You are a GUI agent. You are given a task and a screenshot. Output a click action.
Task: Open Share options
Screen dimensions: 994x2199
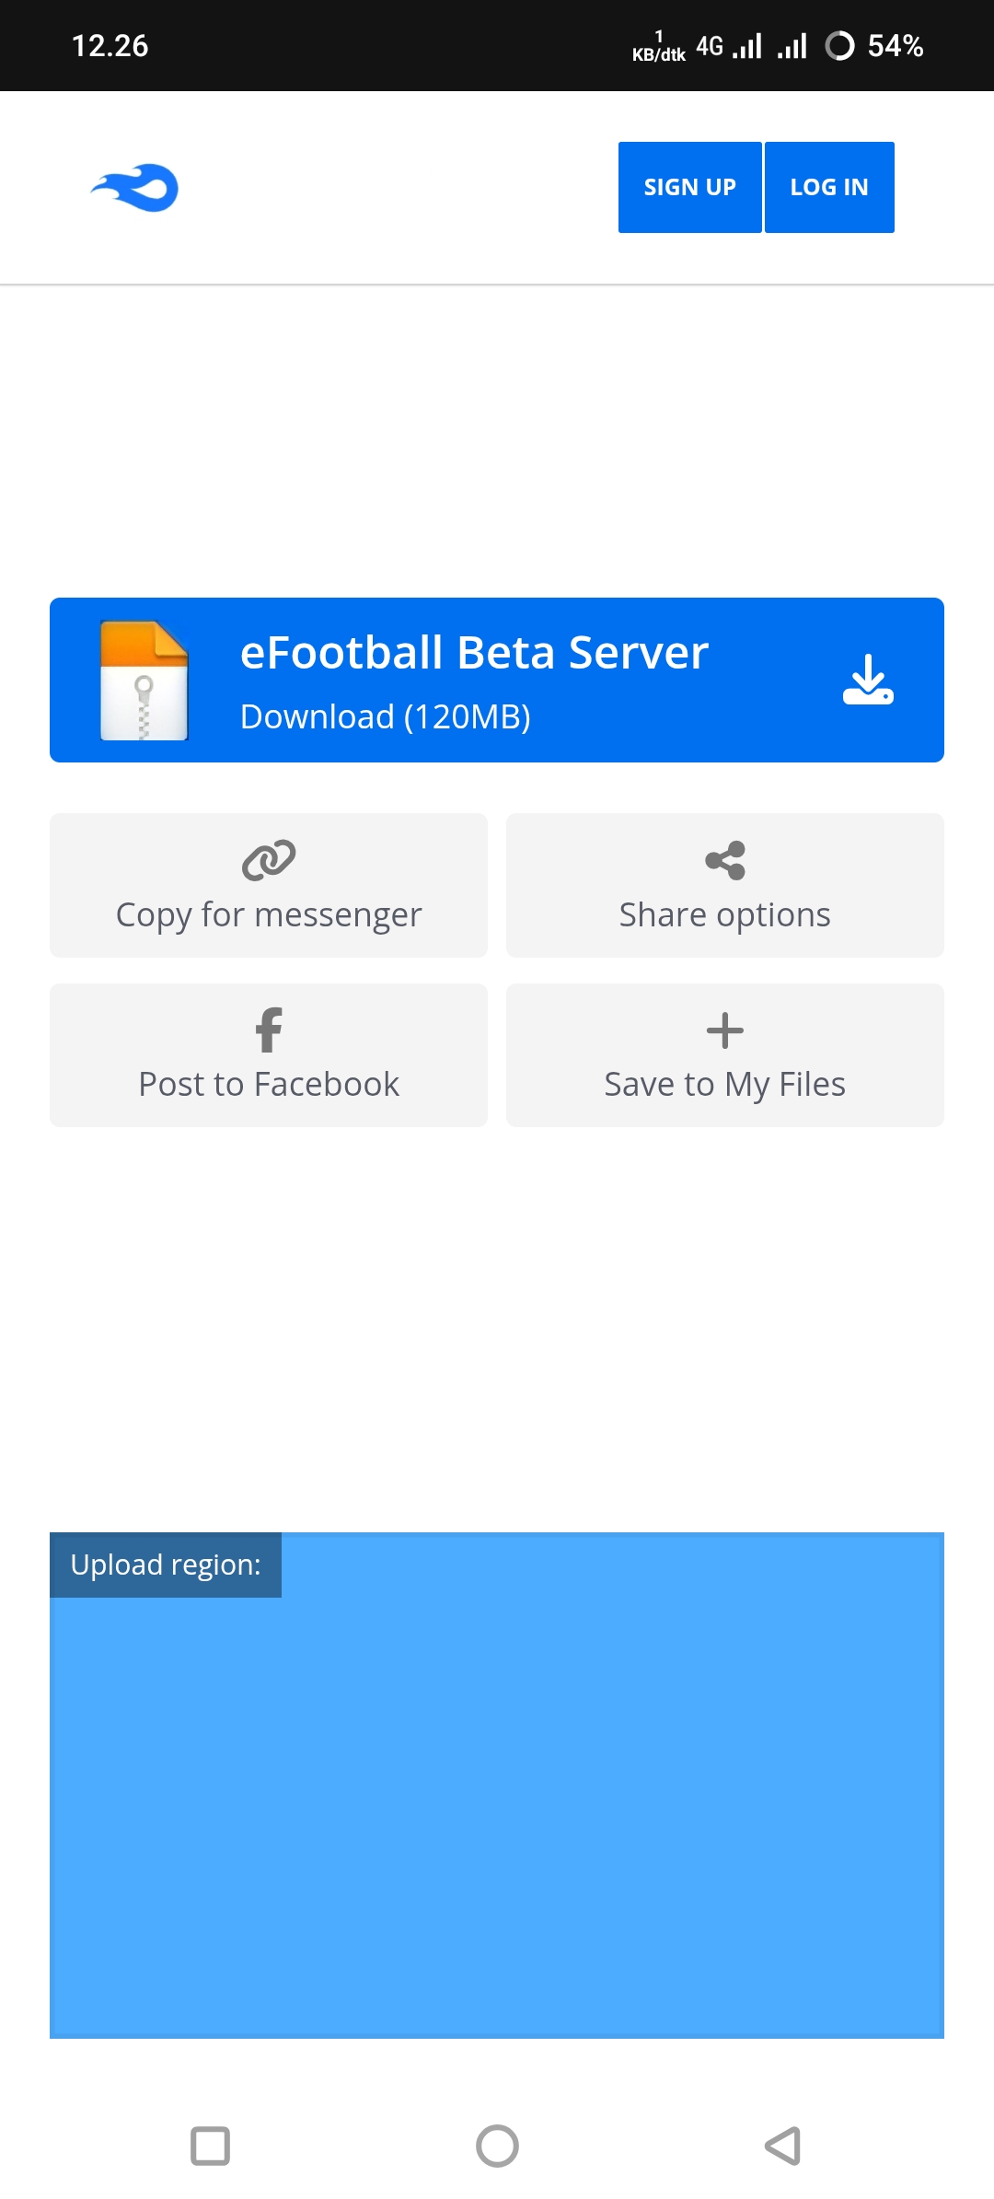(x=724, y=914)
